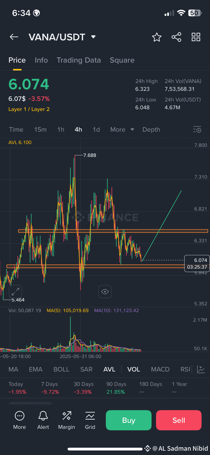
Task: Switch to the Info tab
Action: (x=41, y=60)
